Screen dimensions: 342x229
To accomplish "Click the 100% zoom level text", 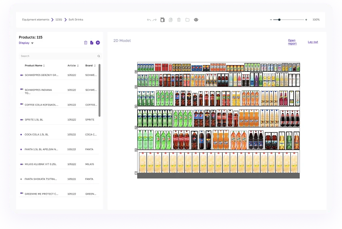I will click(316, 20).
